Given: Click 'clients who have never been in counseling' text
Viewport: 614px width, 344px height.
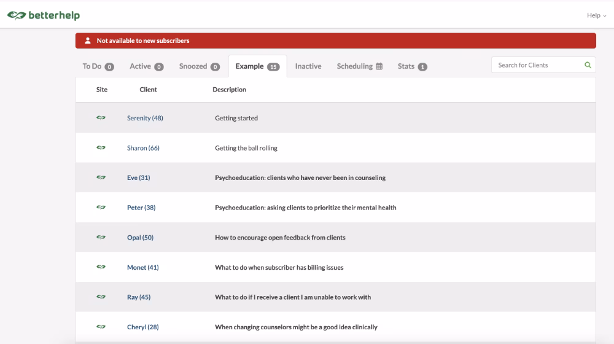Looking at the screenshot, I should pyautogui.click(x=326, y=178).
